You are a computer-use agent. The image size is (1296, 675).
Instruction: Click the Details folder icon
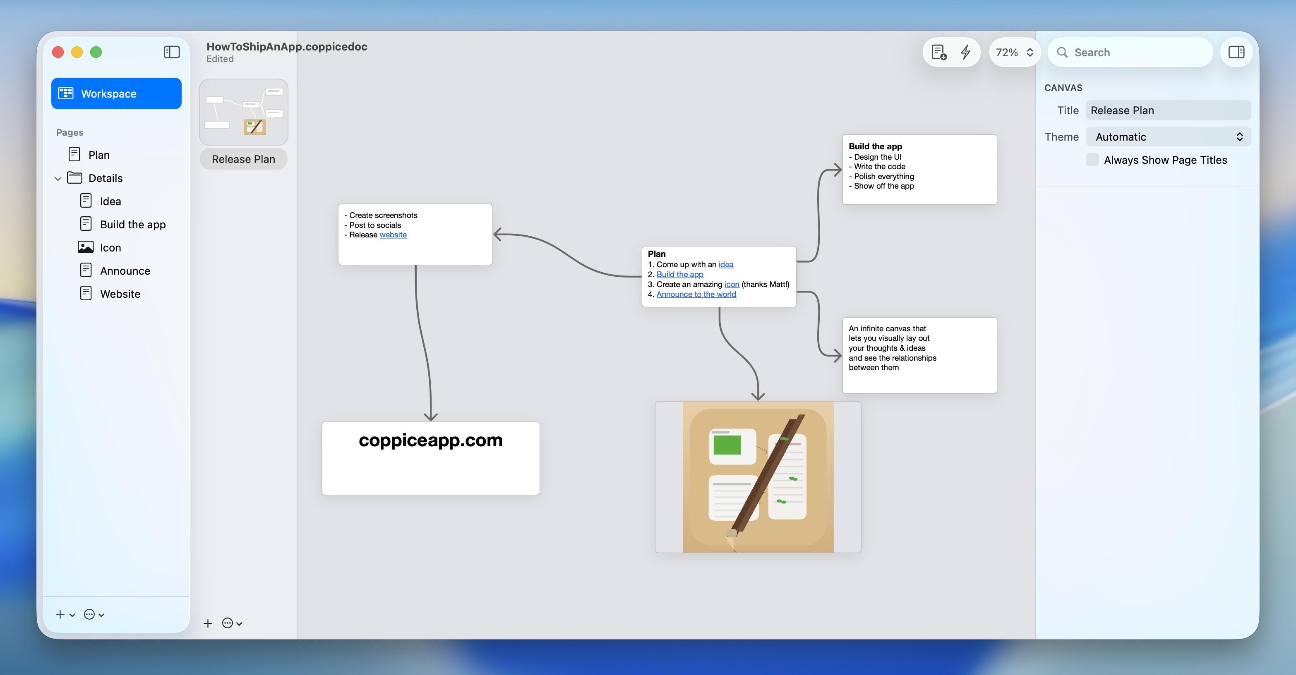click(75, 177)
